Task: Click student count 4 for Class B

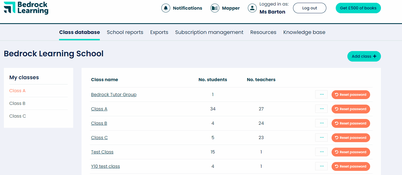Action: [x=213, y=123]
